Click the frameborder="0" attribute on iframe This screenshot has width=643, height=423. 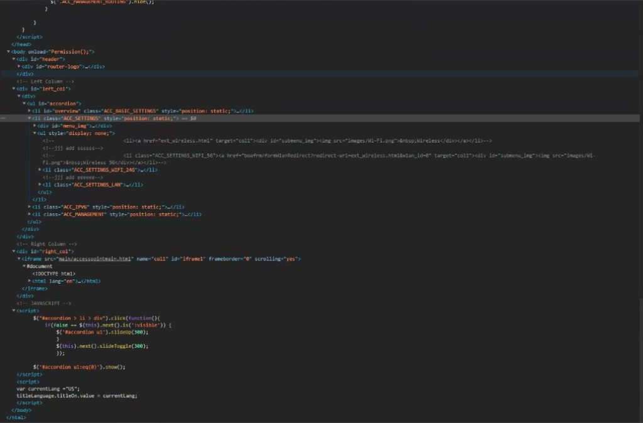tap(230, 259)
